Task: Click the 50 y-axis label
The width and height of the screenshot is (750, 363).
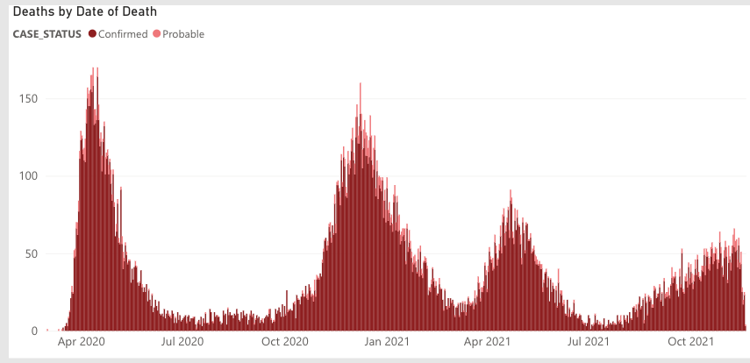Action: [32, 253]
